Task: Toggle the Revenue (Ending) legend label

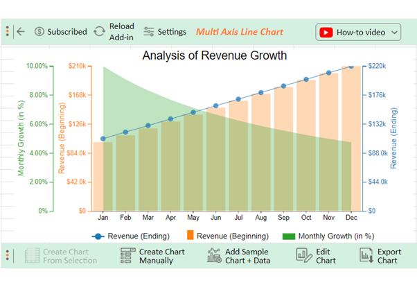Action: [139, 236]
